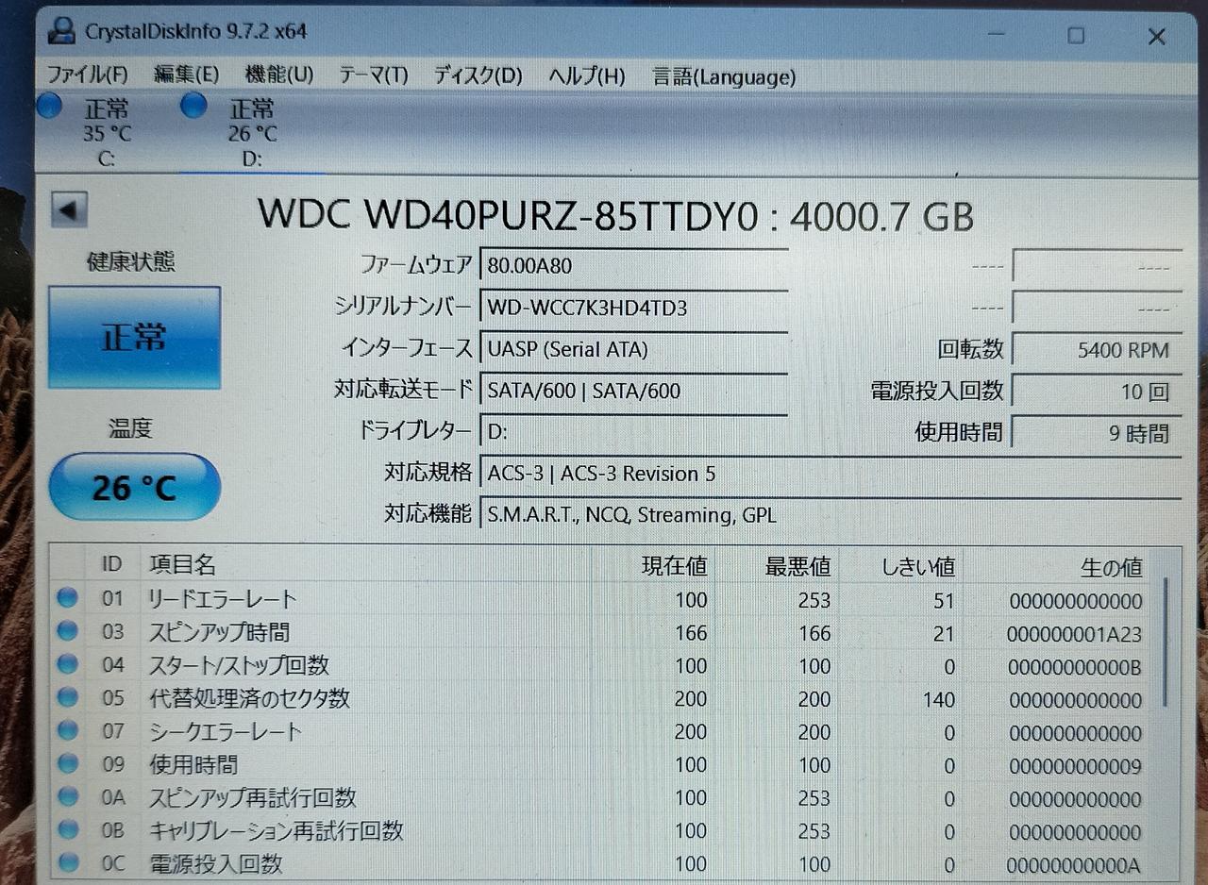This screenshot has height=885, width=1208.
Task: Open the テーマ(T) menu
Action: coord(373,75)
